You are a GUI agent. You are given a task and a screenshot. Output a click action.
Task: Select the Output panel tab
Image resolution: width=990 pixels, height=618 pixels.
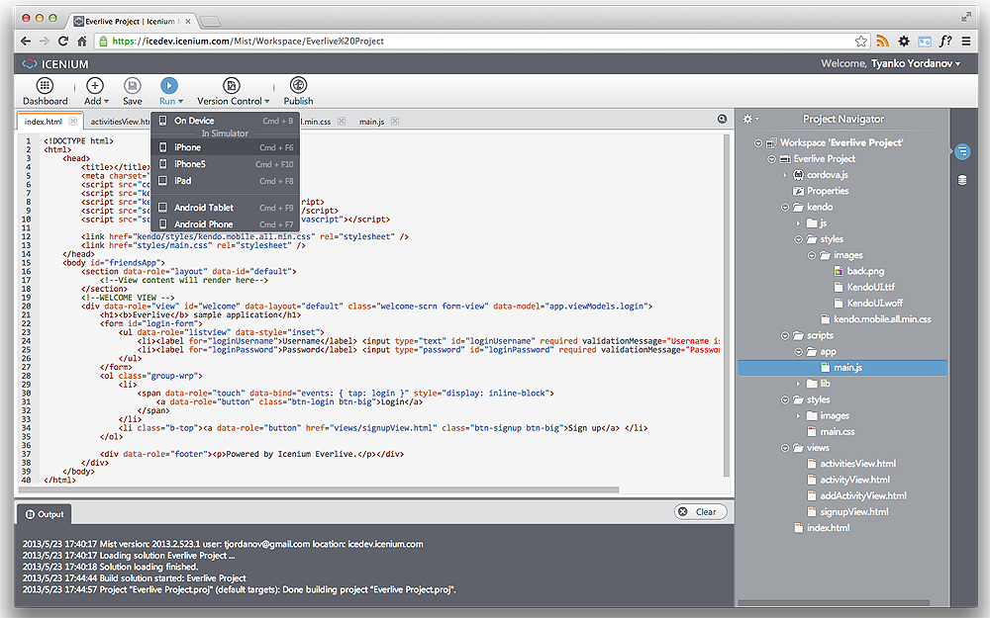[x=45, y=514]
